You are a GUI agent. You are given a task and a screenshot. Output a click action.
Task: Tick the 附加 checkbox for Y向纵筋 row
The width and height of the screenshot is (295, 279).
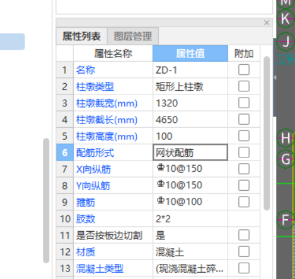pos(244,186)
